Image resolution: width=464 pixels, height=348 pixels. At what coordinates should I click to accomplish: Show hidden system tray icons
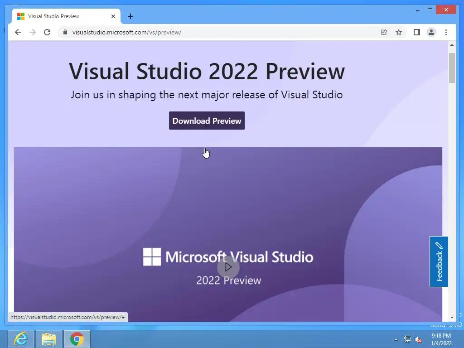tap(396, 339)
